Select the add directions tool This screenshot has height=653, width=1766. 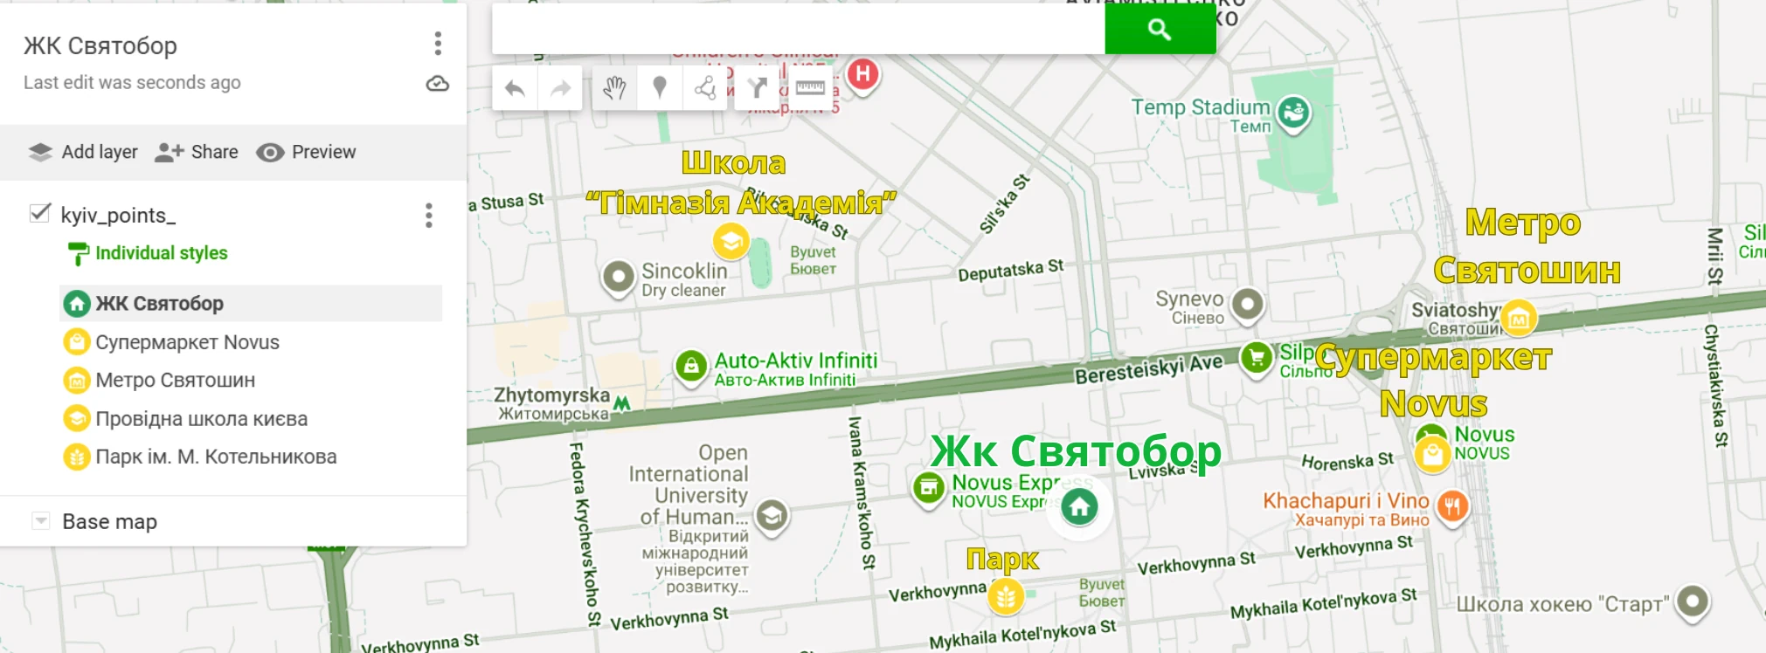757,88
